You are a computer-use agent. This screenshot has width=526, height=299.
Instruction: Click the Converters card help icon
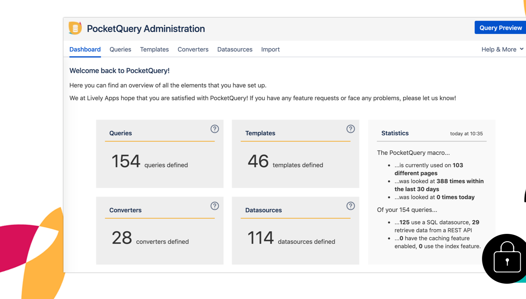214,206
